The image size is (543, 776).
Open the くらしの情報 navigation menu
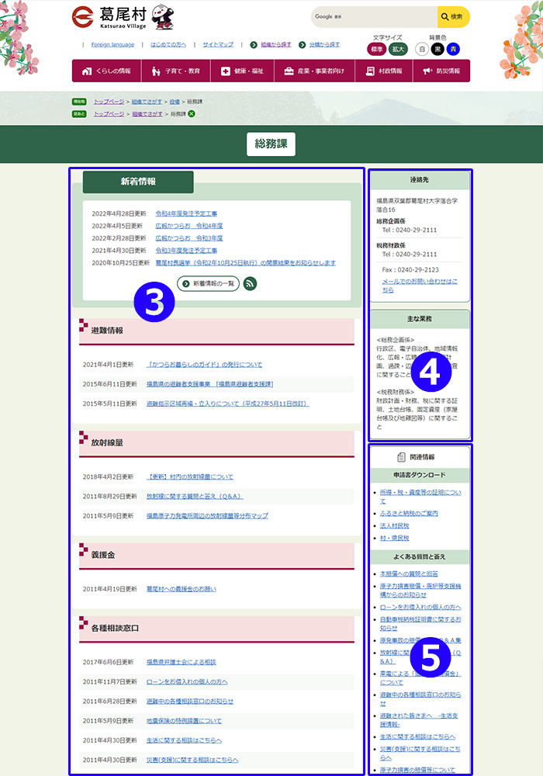[x=106, y=71]
